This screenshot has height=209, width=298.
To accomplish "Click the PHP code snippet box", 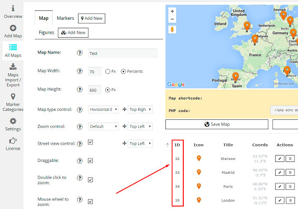I will point(284,110).
